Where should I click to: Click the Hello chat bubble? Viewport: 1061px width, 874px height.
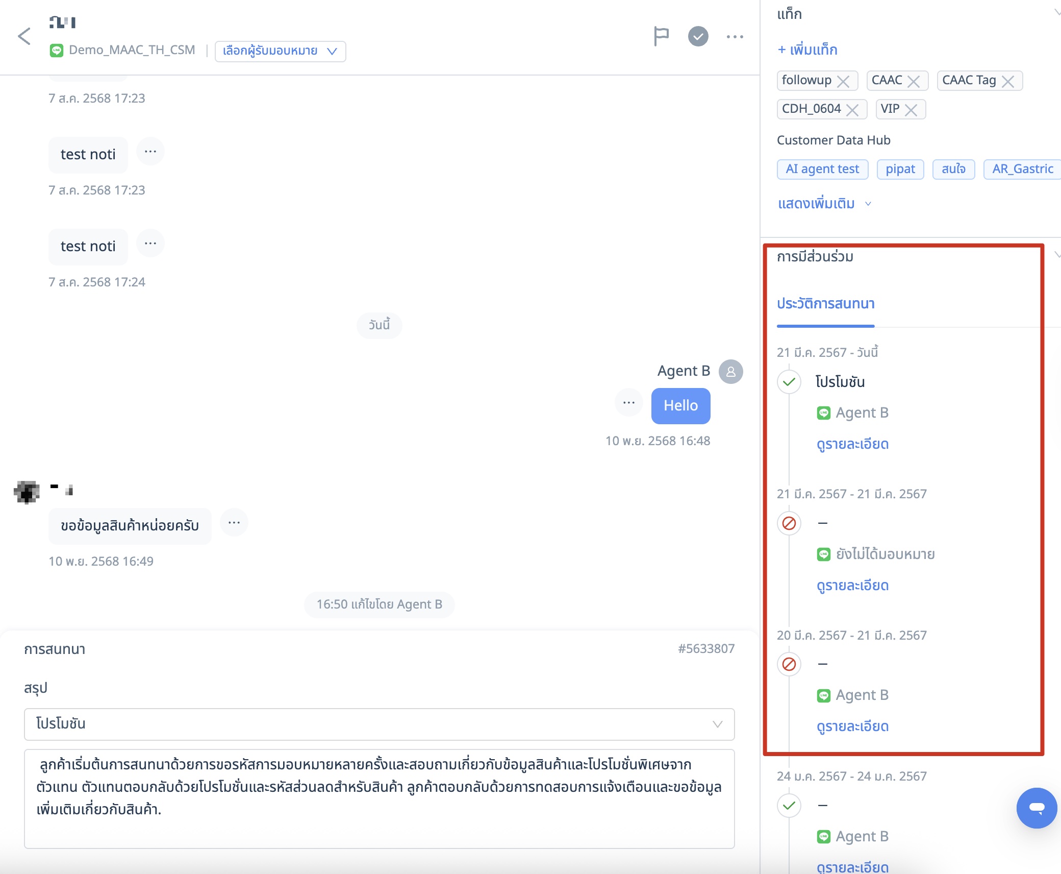pos(680,406)
